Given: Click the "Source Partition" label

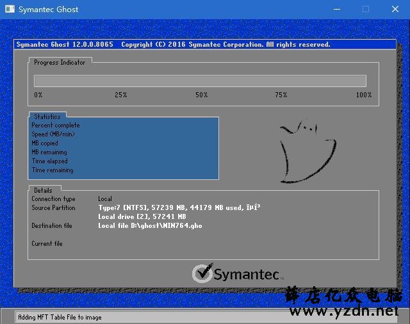Looking at the screenshot, I should point(53,207).
